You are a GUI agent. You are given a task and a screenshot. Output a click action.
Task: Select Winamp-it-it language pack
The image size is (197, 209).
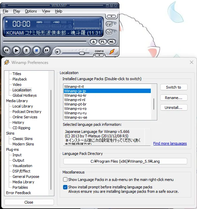(x=107, y=87)
